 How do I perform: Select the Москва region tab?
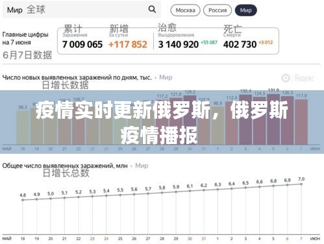[x=185, y=10]
